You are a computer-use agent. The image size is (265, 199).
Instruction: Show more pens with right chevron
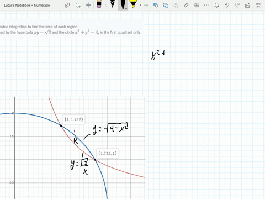140,5
